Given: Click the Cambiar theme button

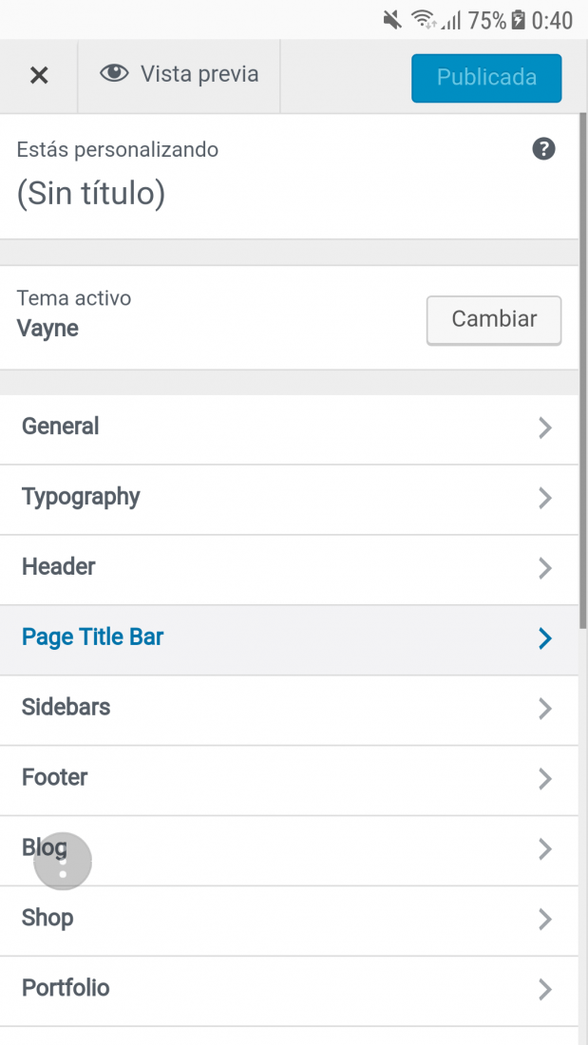Looking at the screenshot, I should [x=494, y=320].
